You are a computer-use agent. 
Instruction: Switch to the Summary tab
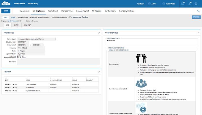point(27,25)
